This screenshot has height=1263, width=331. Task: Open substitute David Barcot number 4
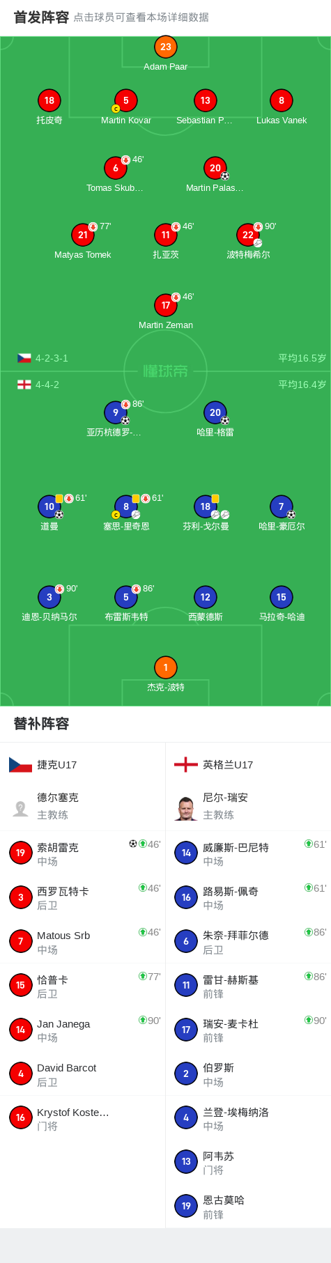[83, 1074]
